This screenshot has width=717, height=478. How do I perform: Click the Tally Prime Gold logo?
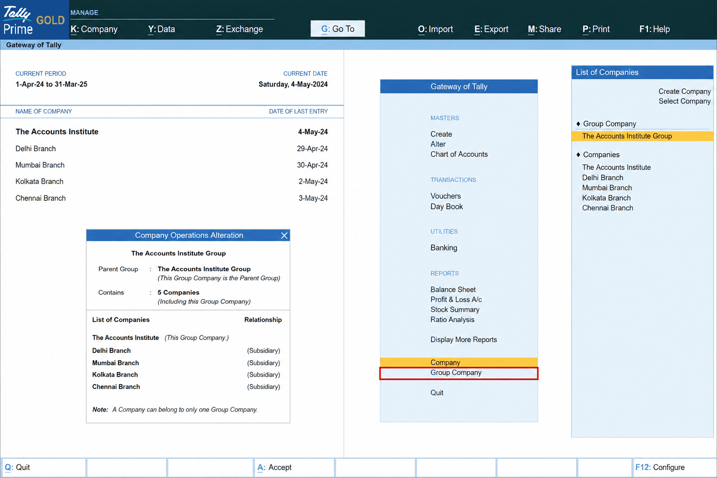(x=34, y=21)
